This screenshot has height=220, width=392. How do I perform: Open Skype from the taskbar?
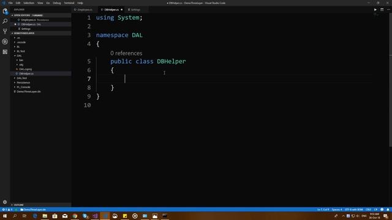pos(85,216)
